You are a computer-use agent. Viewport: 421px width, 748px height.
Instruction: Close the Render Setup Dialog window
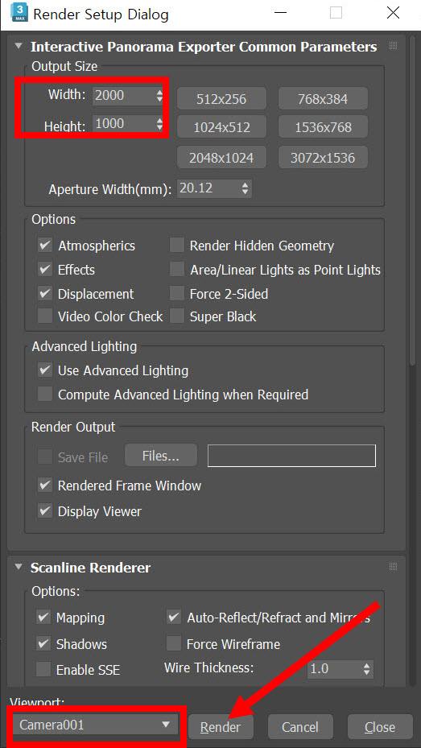coord(394,14)
